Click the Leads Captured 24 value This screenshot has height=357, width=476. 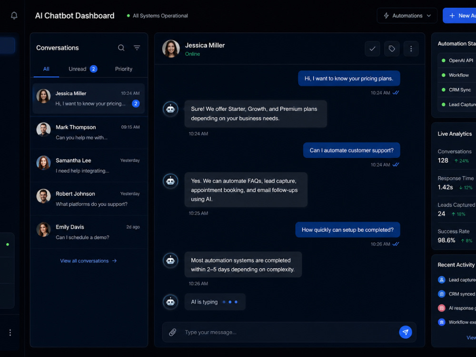[x=441, y=214]
